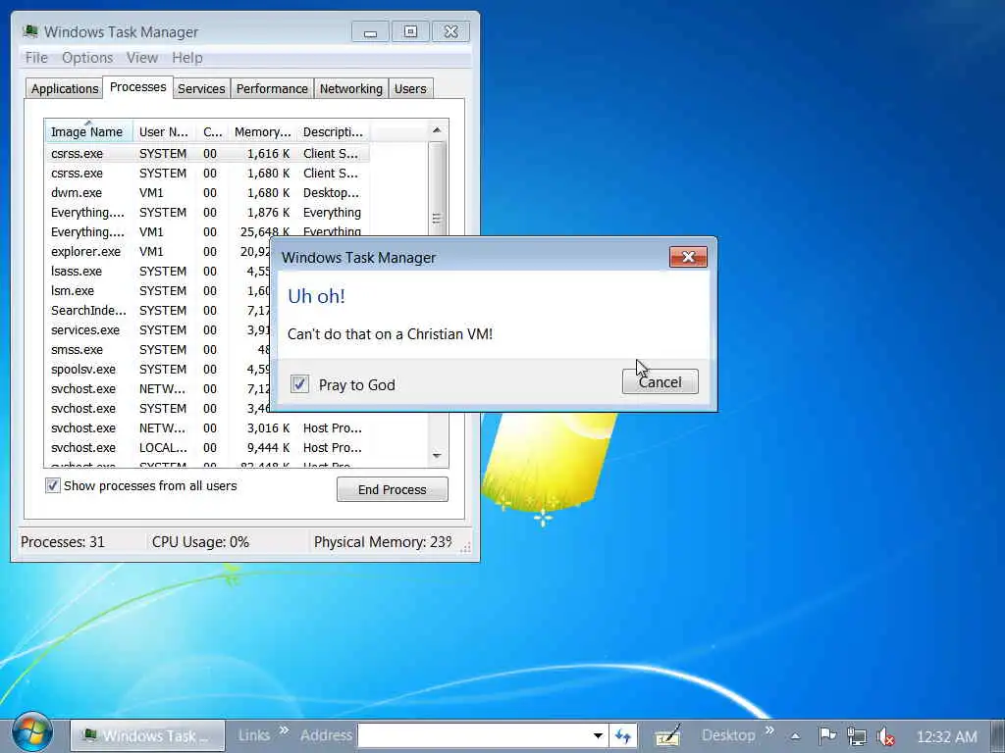The width and height of the screenshot is (1005, 753).
Task: Open the network tray icon
Action: point(856,735)
